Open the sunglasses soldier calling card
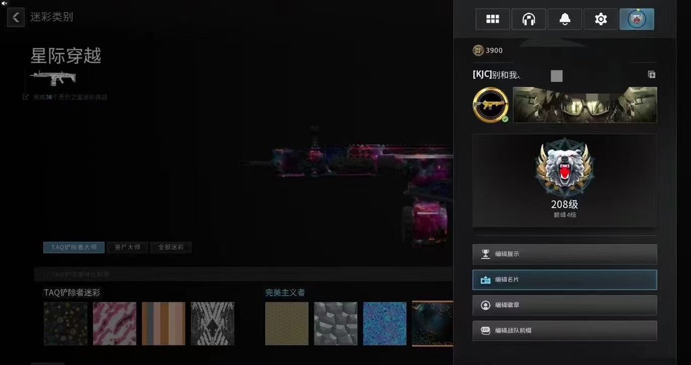The image size is (691, 365). pos(585,104)
